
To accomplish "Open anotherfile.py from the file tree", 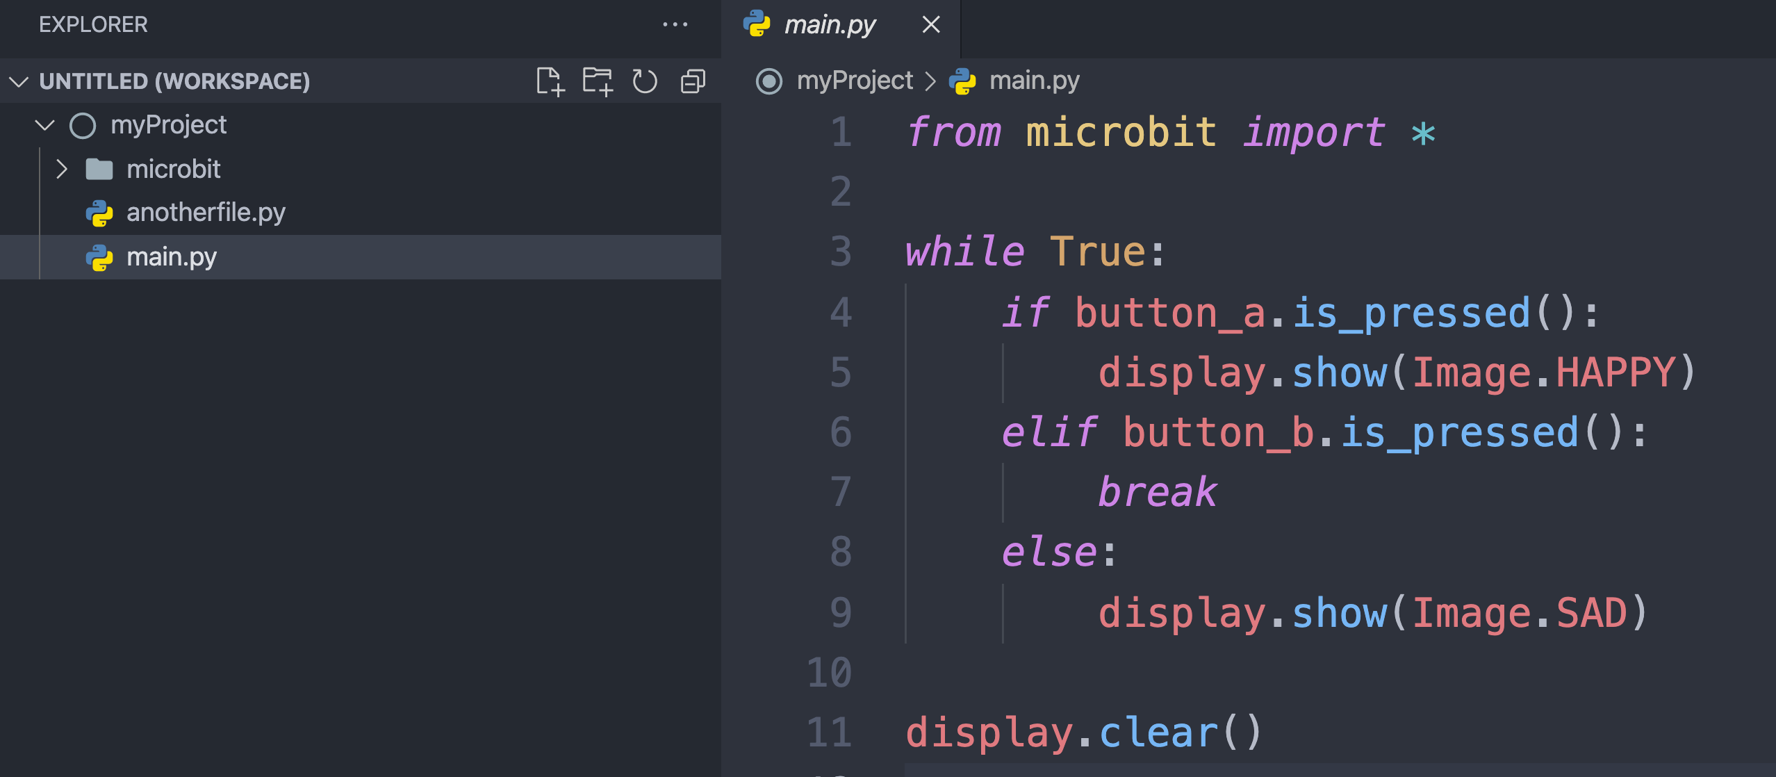I will click(x=206, y=213).
